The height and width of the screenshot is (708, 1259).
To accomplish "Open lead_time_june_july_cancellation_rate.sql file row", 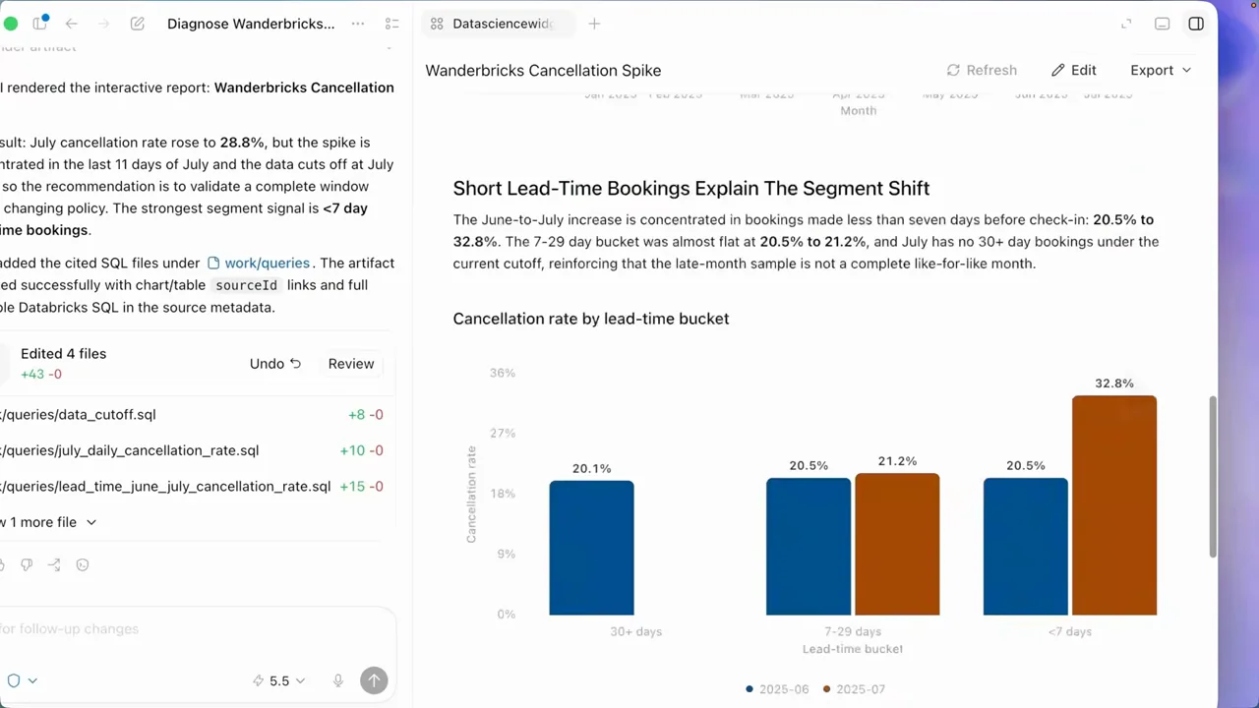I will pos(192,487).
